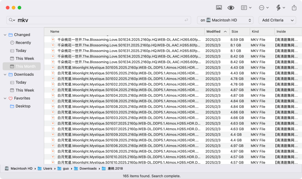Open the actions dropdown left of the share icon
Image resolution: width=302 pixels, height=179 pixels.
(x=281, y=8)
